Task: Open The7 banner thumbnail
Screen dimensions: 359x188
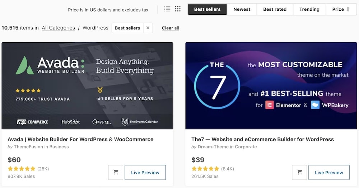Action: pyautogui.click(x=271, y=86)
